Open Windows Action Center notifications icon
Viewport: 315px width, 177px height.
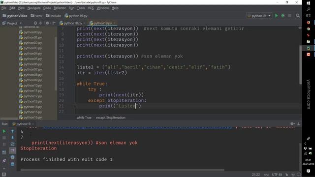pyautogui.click(x=309, y=171)
